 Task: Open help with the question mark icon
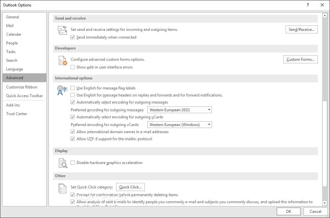(308, 5)
